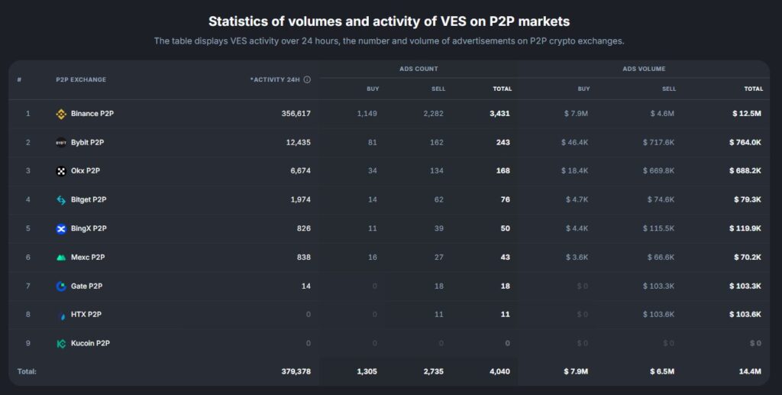782x395 pixels.
Task: Click the HTX P2P logo icon
Action: pos(61,316)
